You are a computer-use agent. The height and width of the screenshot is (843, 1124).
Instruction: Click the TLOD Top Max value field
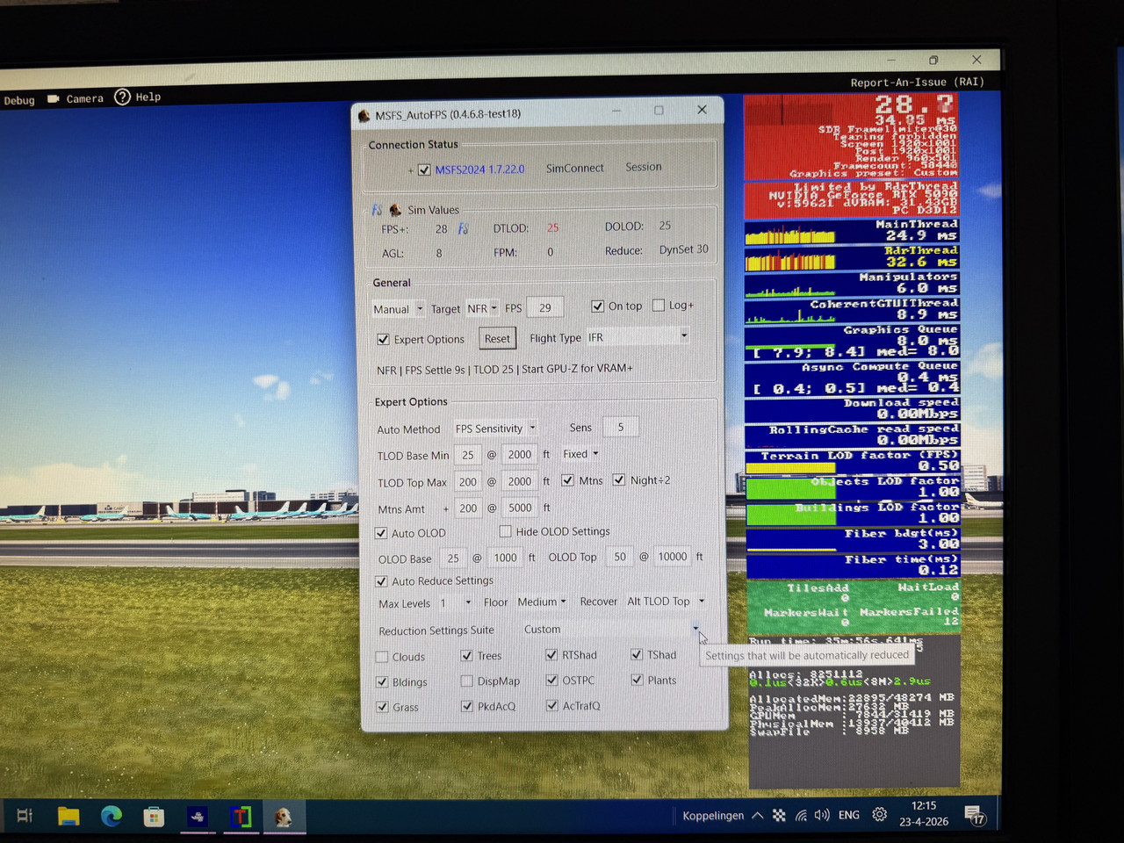click(x=468, y=482)
